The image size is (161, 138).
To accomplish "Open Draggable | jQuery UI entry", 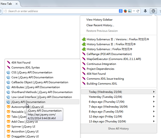I will tap(25, 136).
